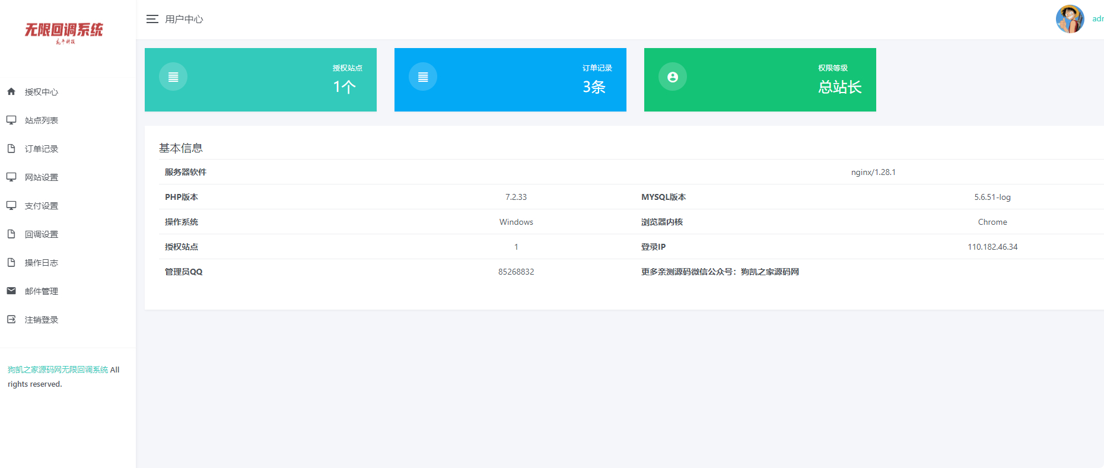Click the 操作系统 label
This screenshot has width=1104, height=468.
182,222
